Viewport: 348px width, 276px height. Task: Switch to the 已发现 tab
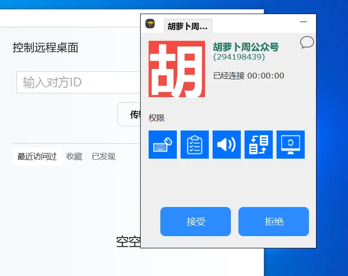click(x=103, y=157)
